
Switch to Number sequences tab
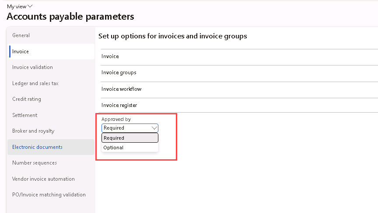click(34, 163)
